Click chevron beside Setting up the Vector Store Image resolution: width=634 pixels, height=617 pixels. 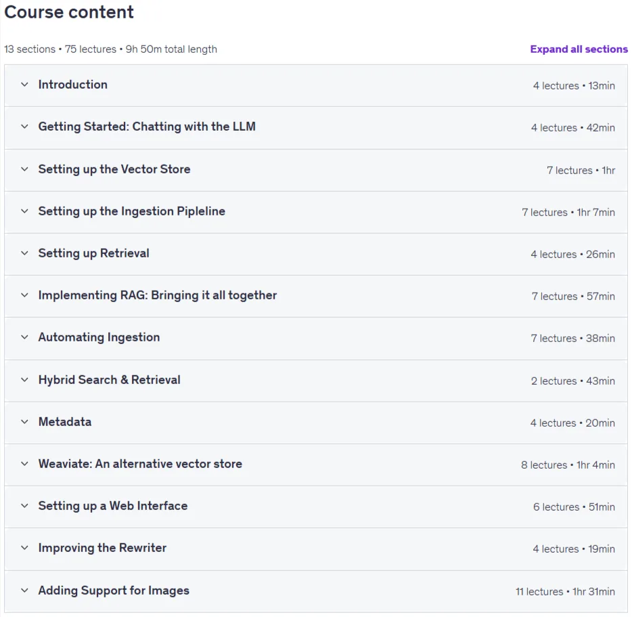click(24, 169)
